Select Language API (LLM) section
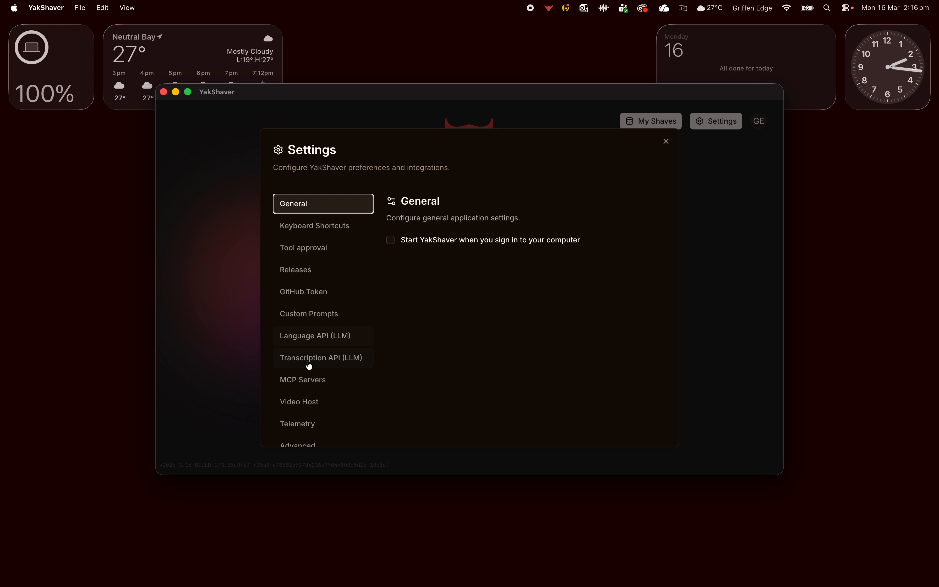The width and height of the screenshot is (939, 587). click(x=323, y=336)
